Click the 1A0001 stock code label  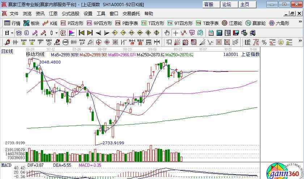[x=231, y=54]
